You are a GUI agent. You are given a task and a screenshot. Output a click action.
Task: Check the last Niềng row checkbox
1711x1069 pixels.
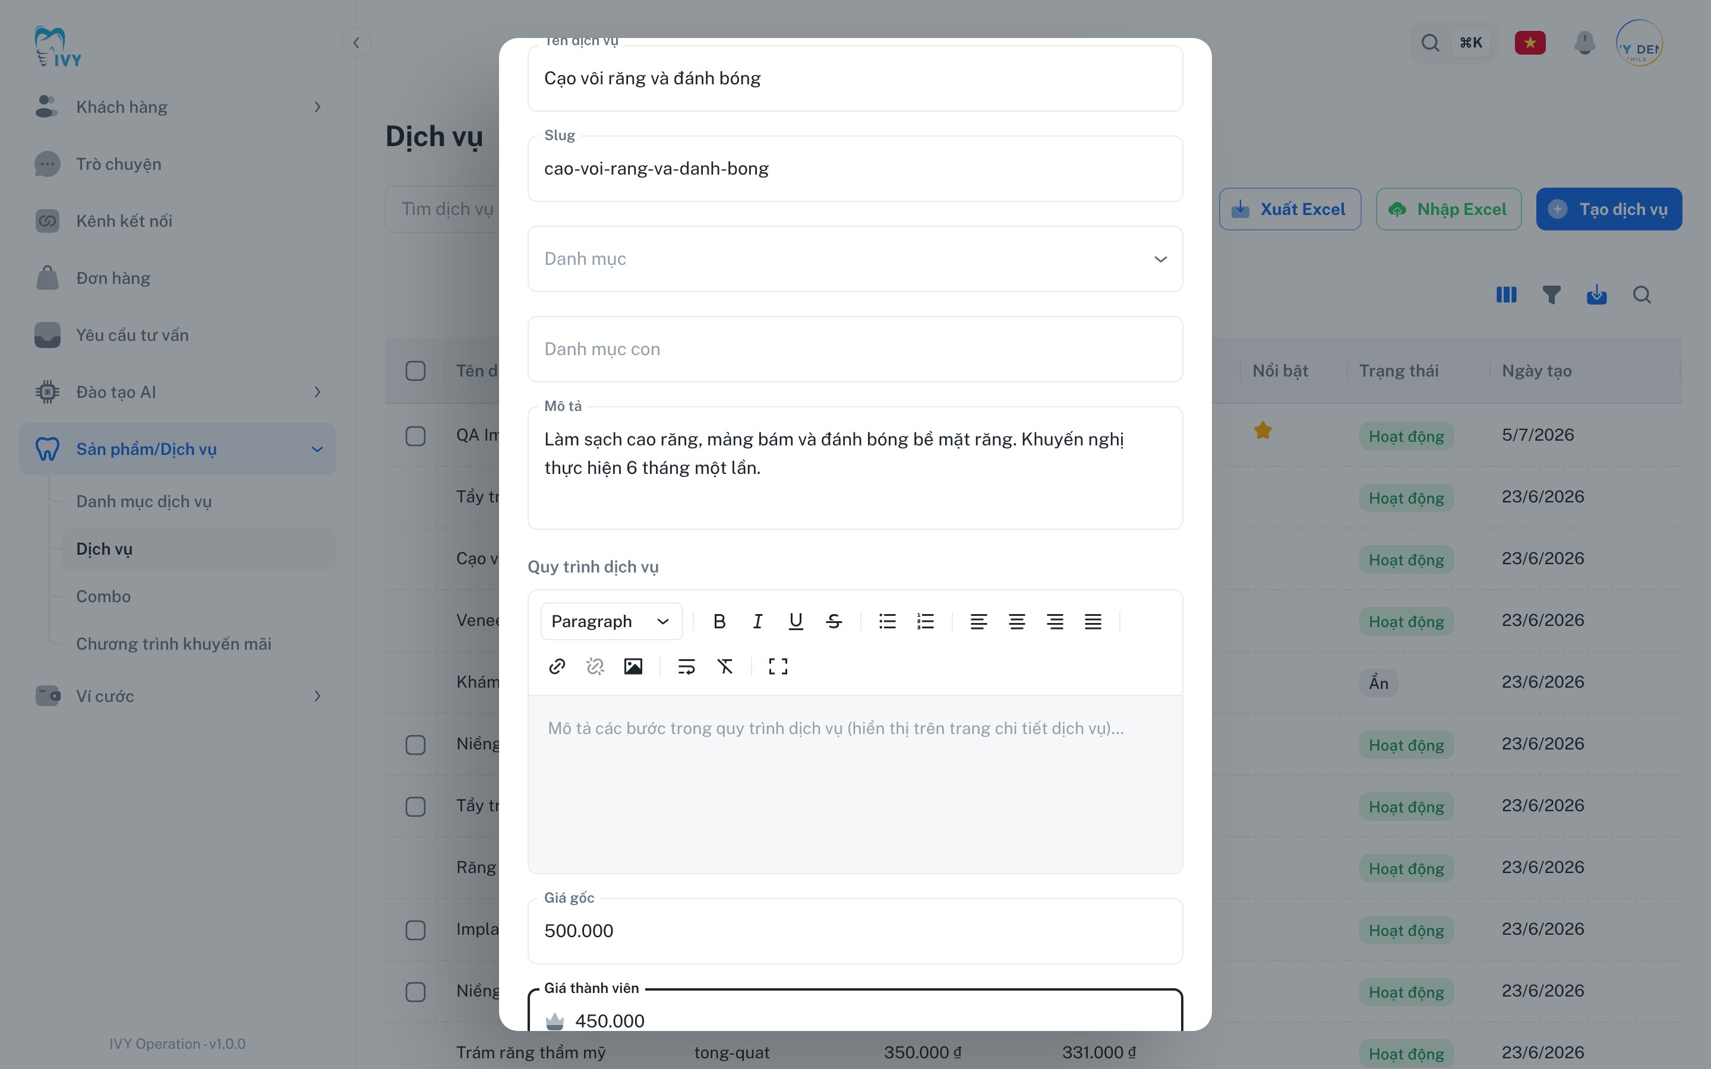(x=416, y=992)
